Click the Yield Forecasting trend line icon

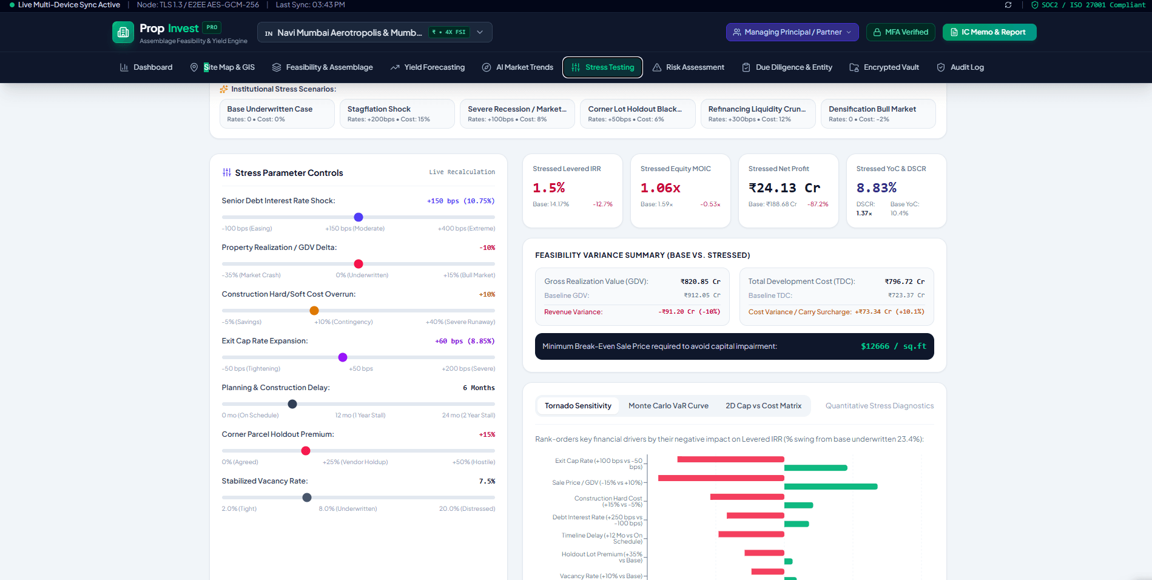pyautogui.click(x=395, y=67)
